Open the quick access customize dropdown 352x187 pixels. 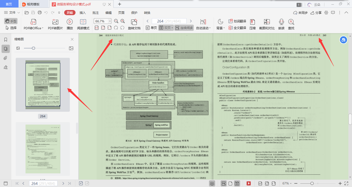point(59,13)
